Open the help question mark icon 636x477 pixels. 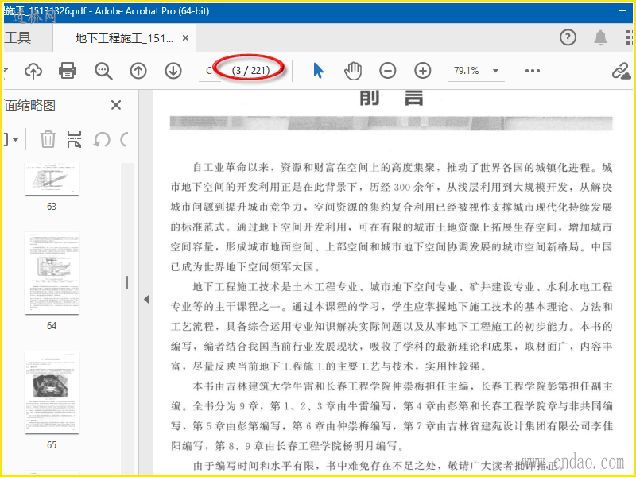(x=568, y=37)
